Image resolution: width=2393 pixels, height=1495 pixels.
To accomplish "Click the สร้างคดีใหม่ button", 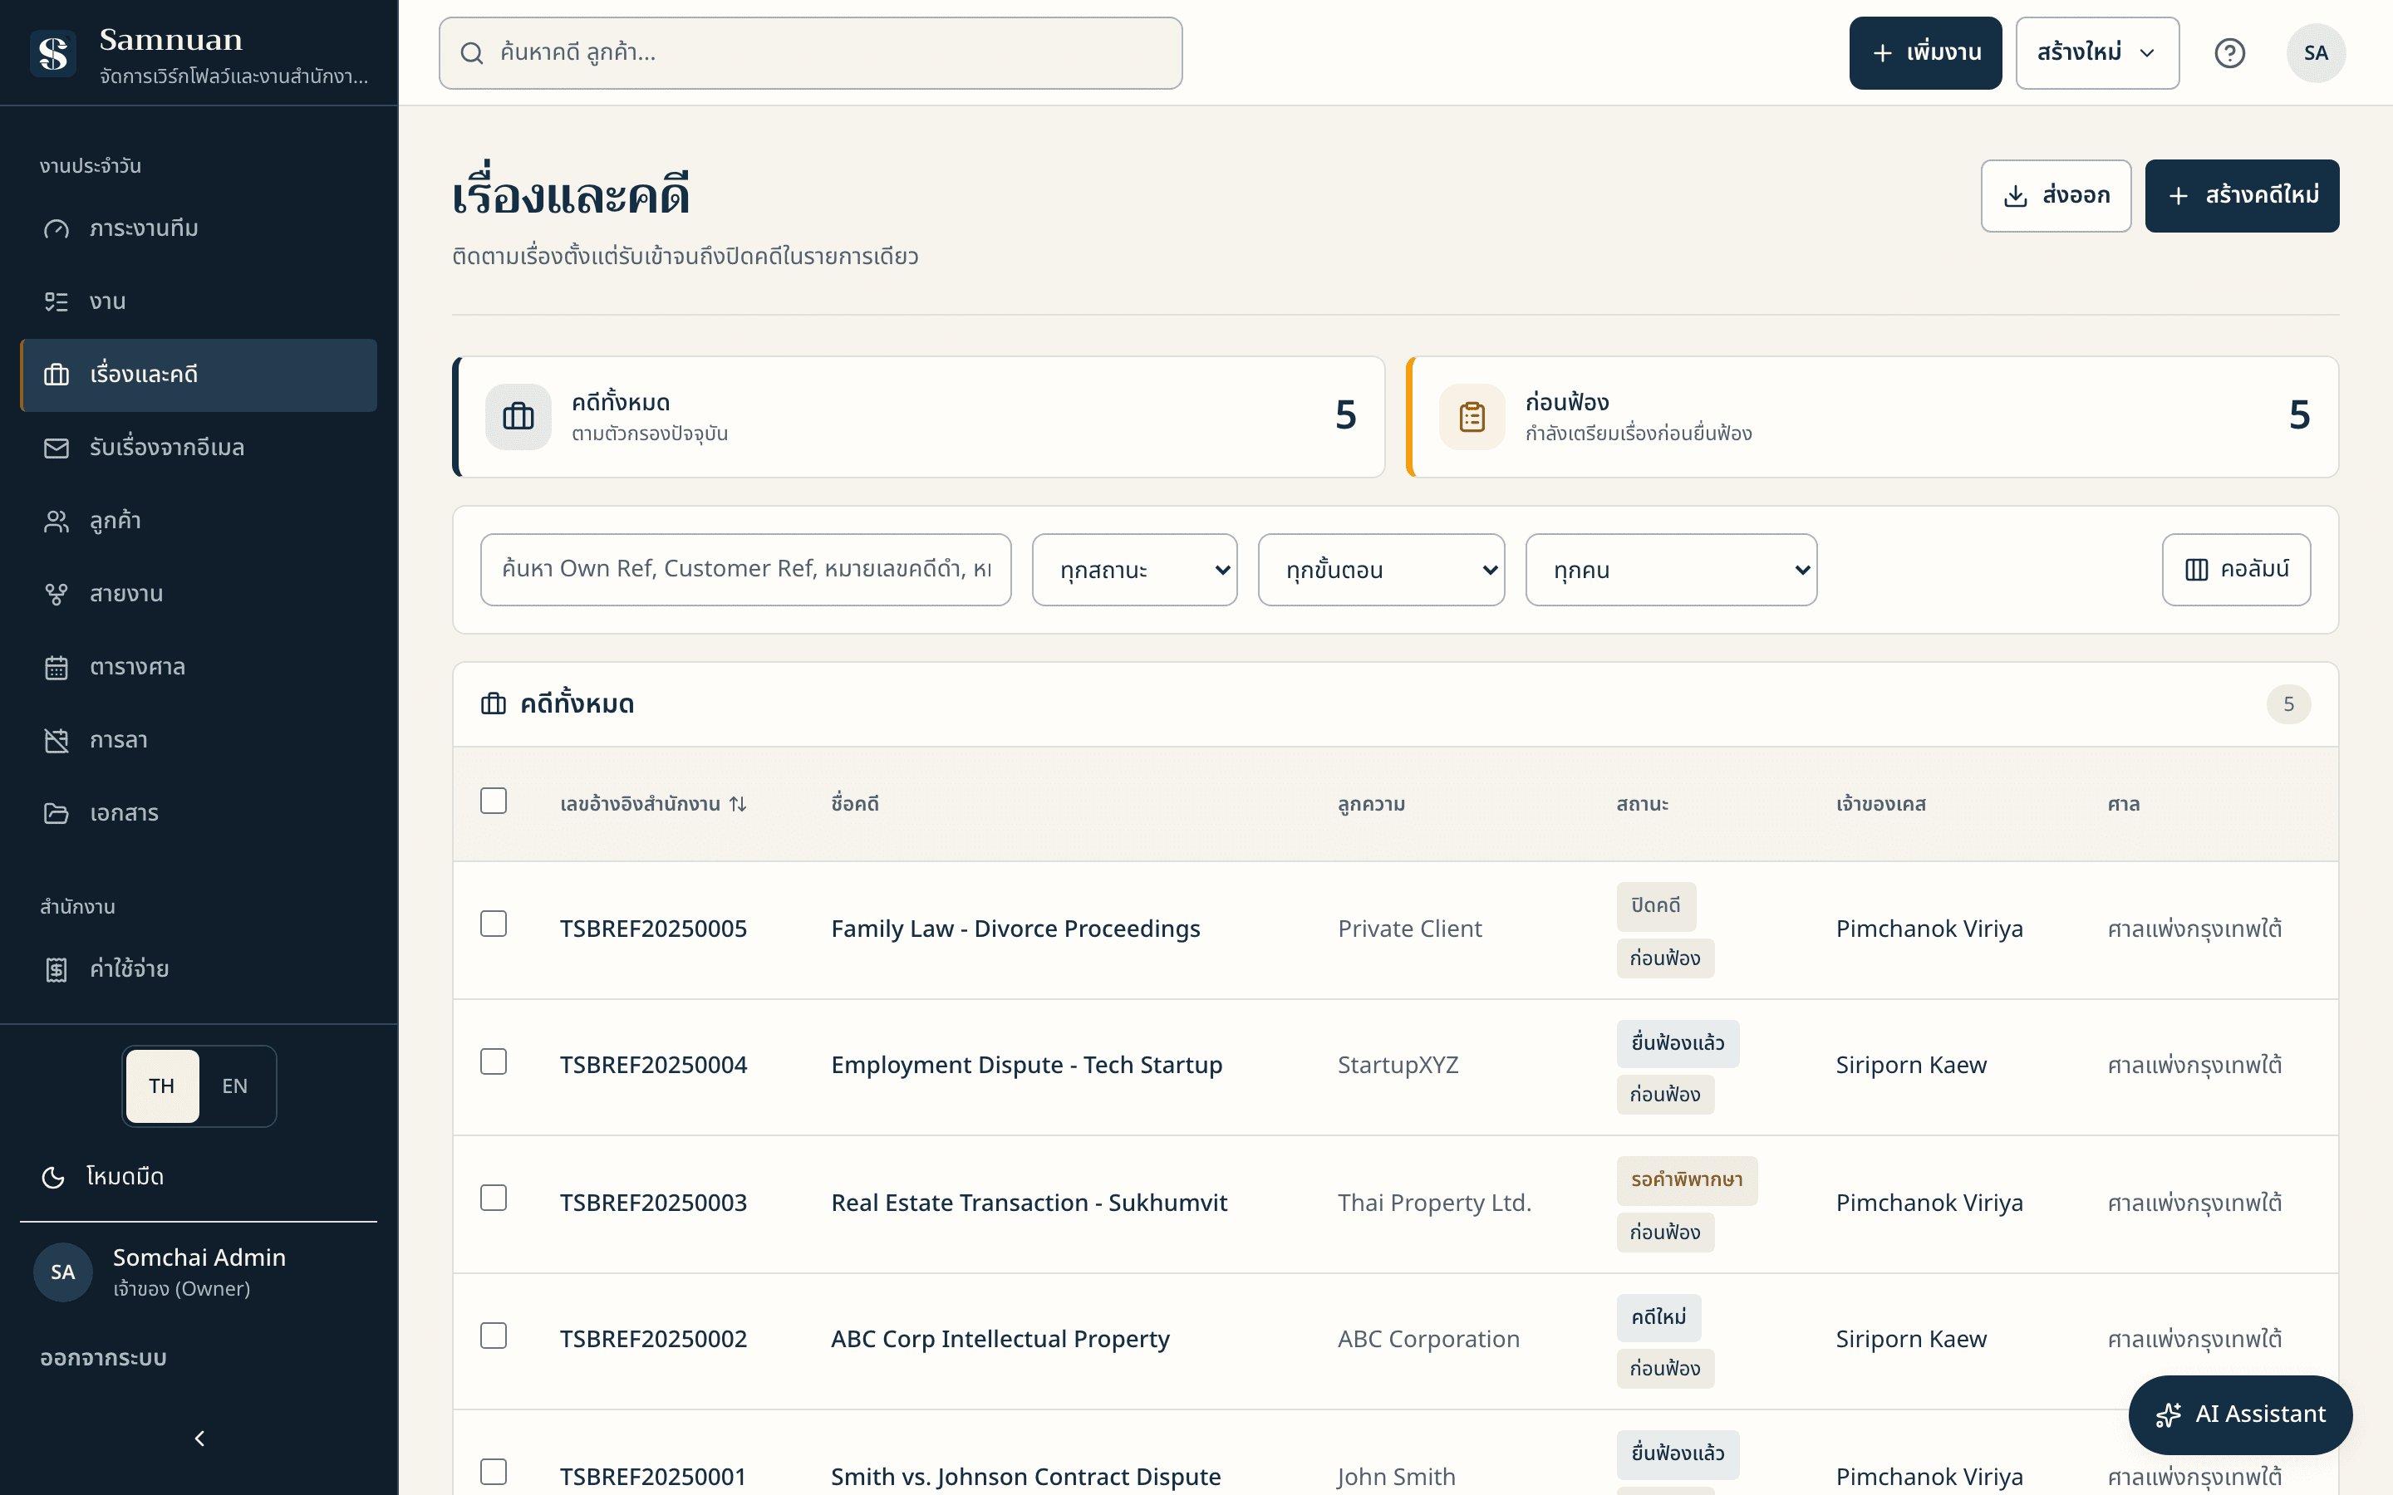I will (x=2242, y=196).
